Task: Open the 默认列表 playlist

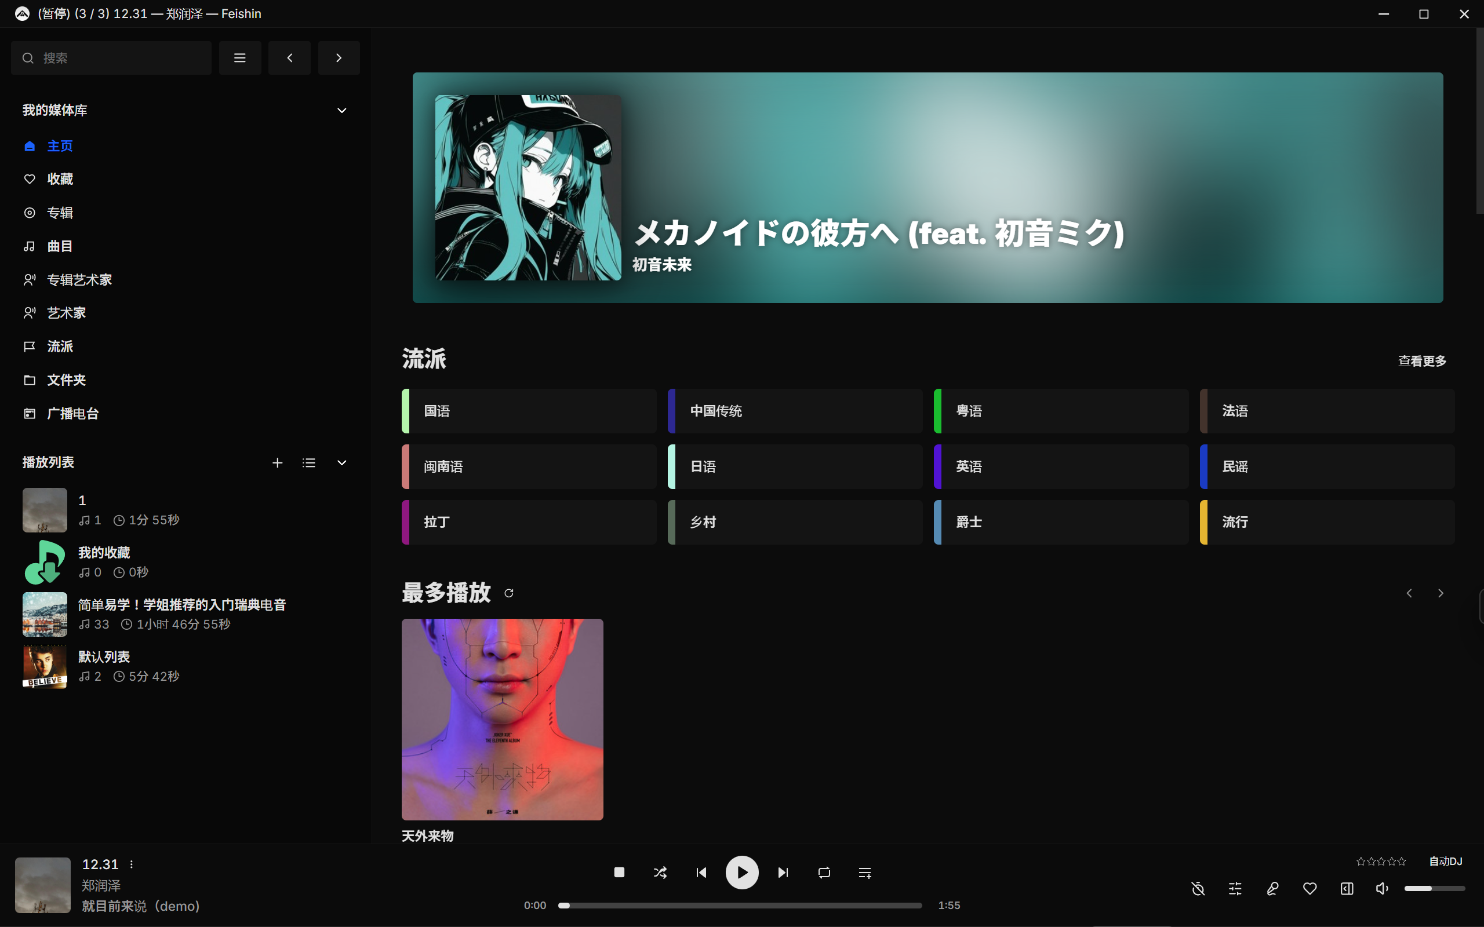Action: pos(185,666)
